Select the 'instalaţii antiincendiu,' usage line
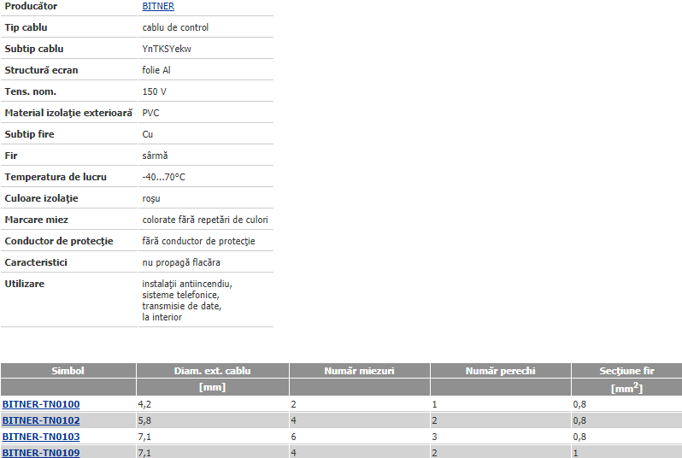 click(x=187, y=284)
